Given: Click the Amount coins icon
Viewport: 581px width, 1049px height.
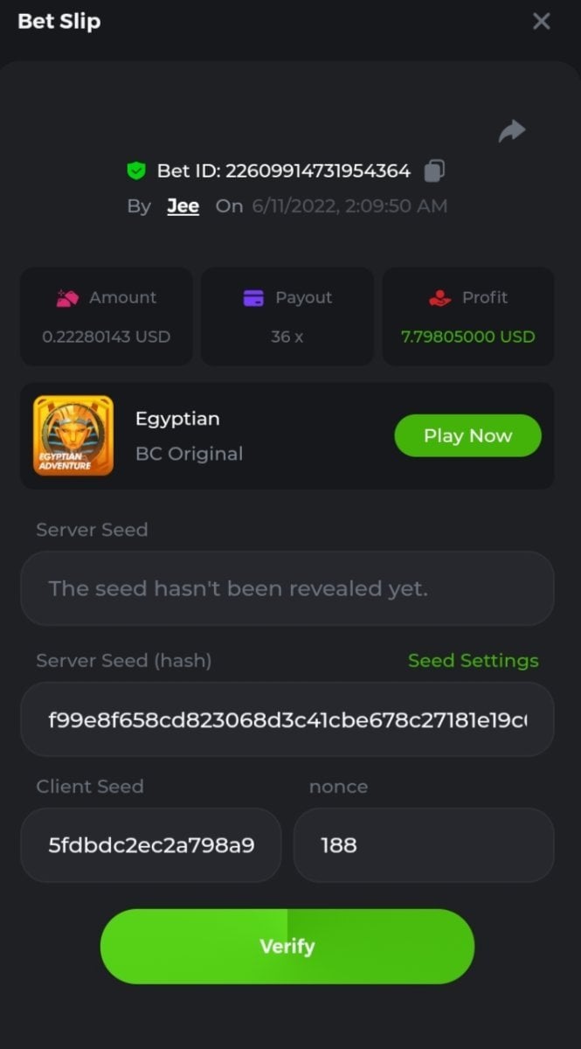Looking at the screenshot, I should click(67, 298).
